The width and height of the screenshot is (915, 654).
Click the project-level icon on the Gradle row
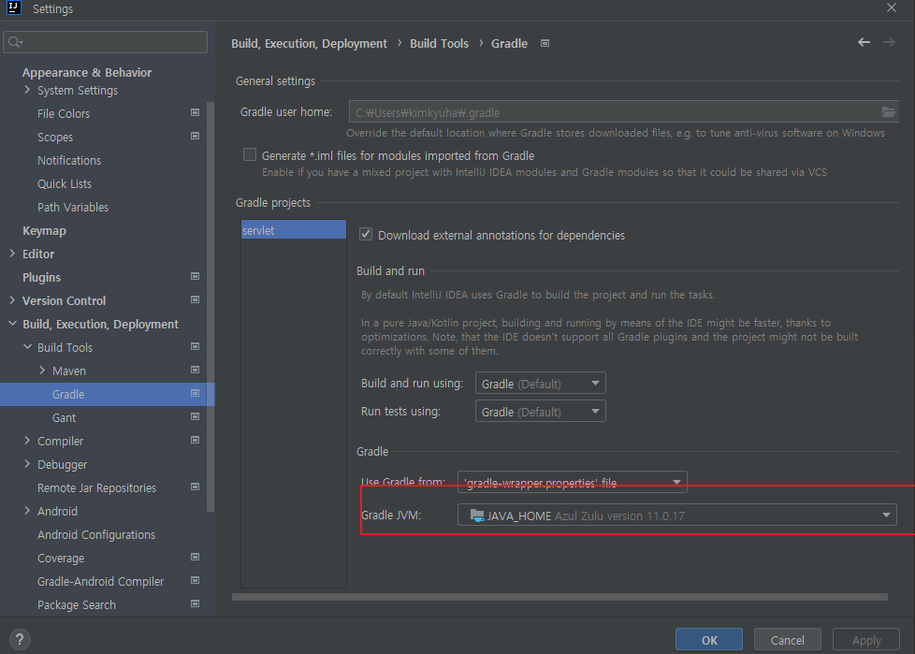[x=195, y=393]
